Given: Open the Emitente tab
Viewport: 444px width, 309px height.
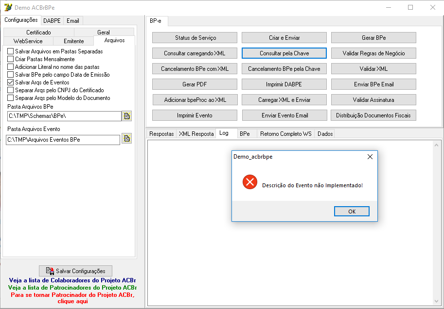Looking at the screenshot, I should coord(73,41).
